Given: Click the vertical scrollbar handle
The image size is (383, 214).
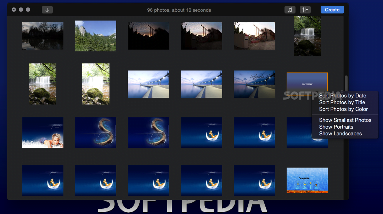Looking at the screenshot, I should (346, 83).
